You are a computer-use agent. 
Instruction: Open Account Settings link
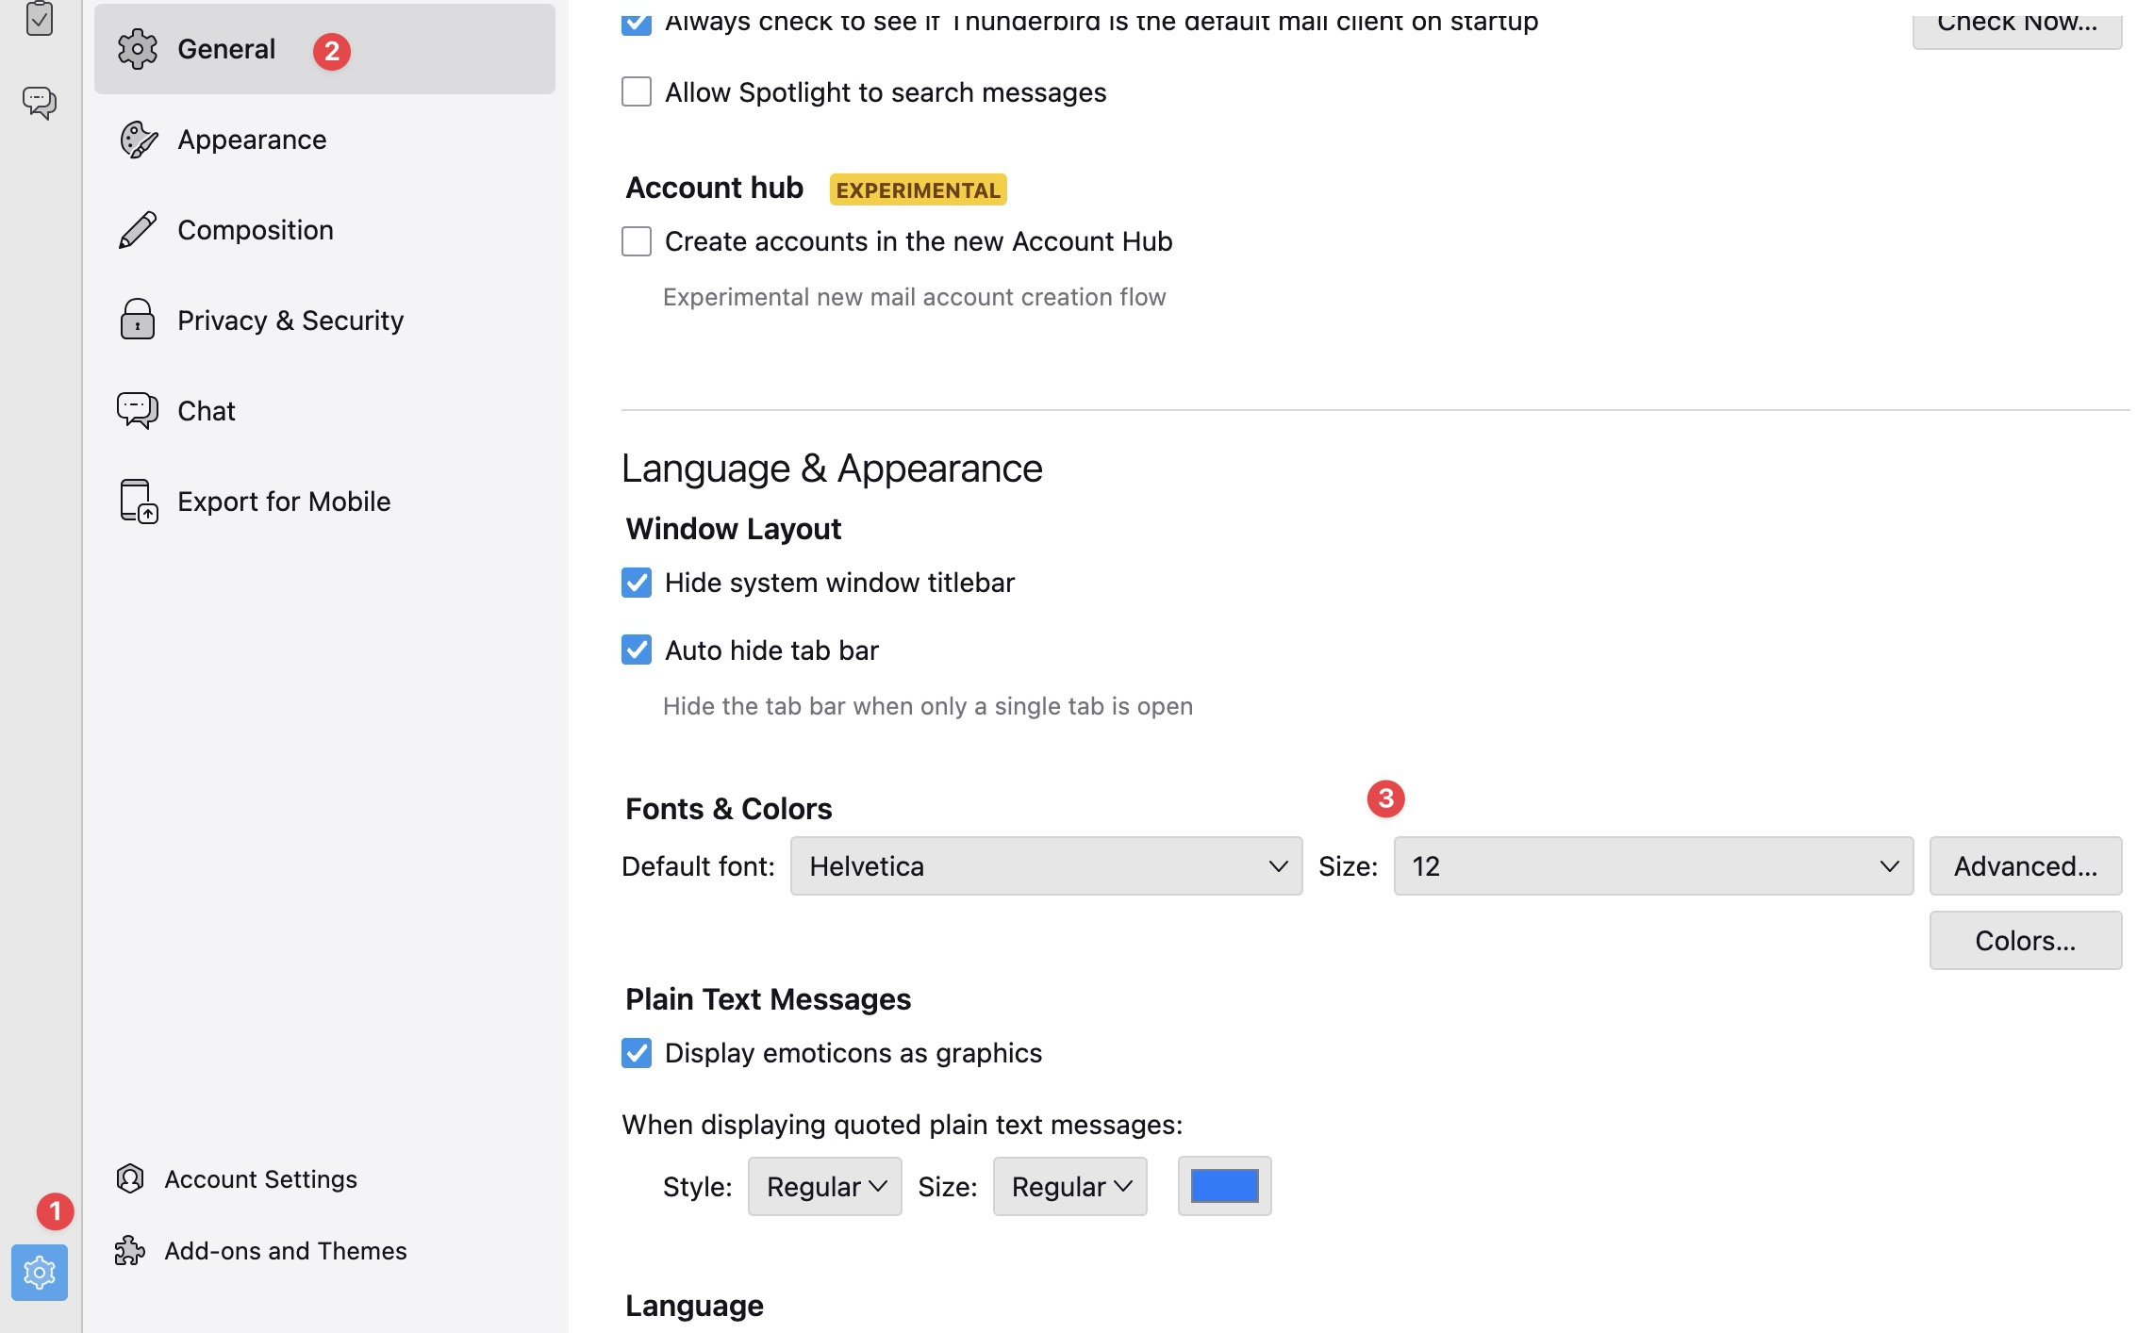pos(260,1179)
